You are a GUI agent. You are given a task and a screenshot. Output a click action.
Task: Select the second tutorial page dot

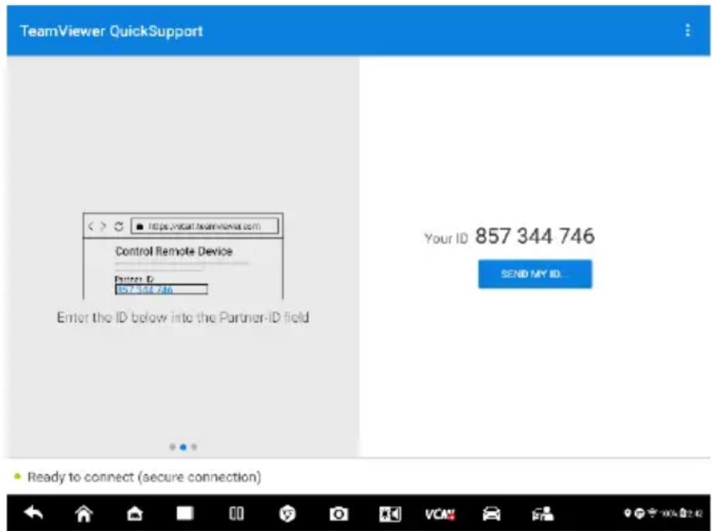(183, 447)
